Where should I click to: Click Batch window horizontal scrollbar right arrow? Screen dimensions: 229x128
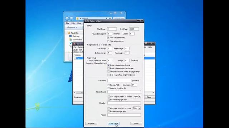(x=154, y=92)
